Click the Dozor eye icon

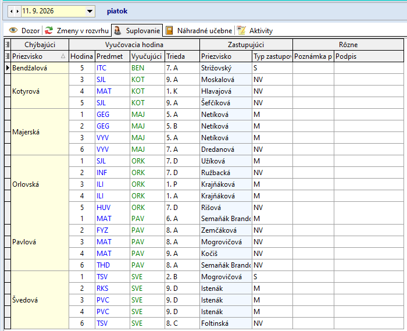[x=13, y=30]
